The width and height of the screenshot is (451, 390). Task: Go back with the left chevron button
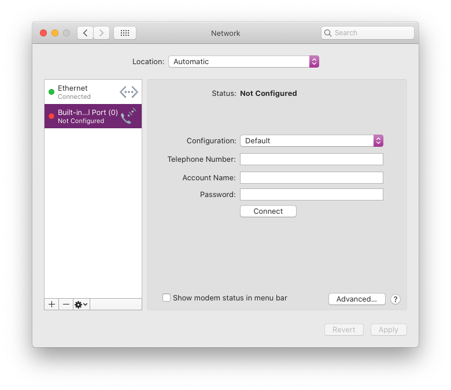[85, 33]
